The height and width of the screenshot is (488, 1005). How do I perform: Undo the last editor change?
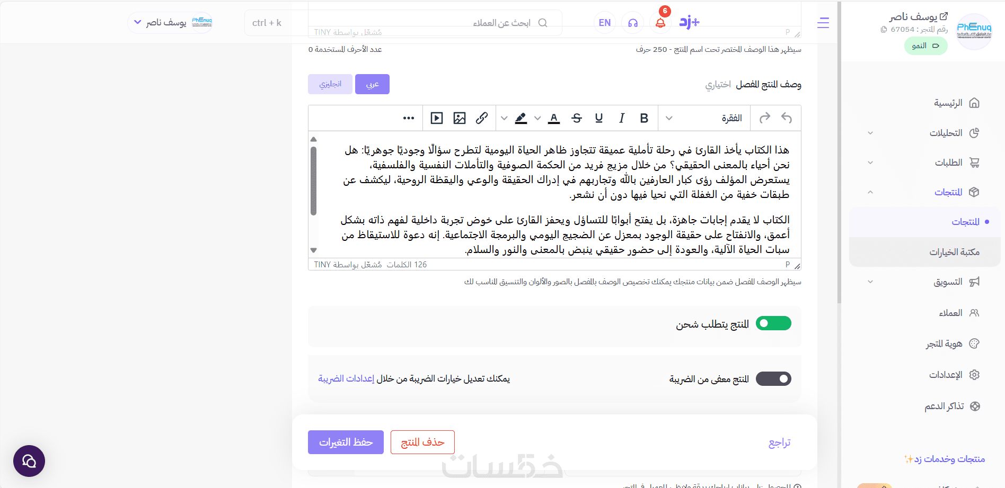tap(787, 118)
